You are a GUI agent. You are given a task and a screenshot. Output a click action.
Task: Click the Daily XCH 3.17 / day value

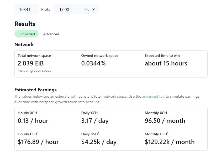(x=95, y=121)
